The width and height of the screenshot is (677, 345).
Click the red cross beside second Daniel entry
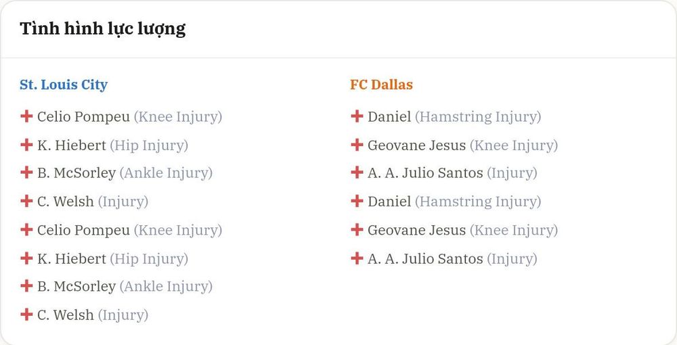point(357,201)
